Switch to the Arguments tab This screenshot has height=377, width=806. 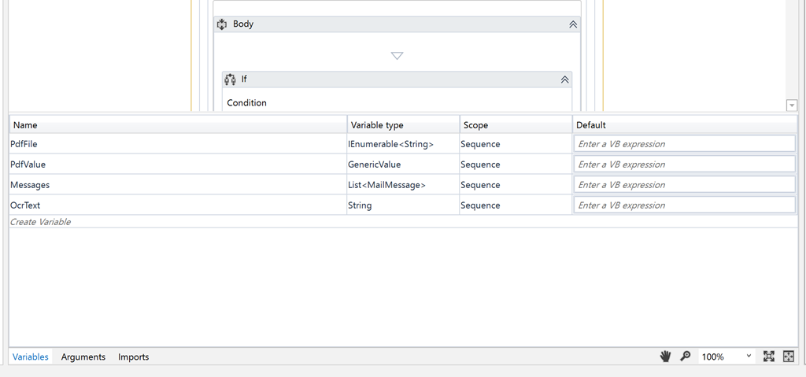point(83,357)
